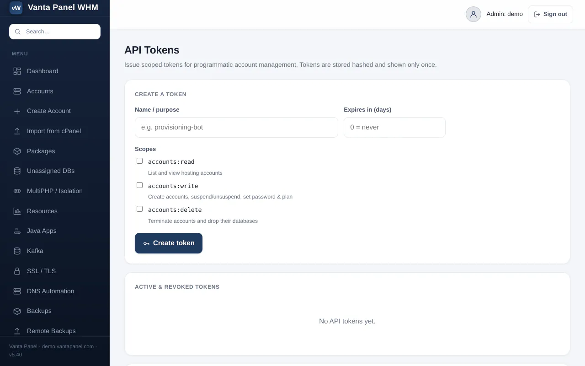Open the SSL / TLS page
585x366 pixels.
(x=55, y=271)
